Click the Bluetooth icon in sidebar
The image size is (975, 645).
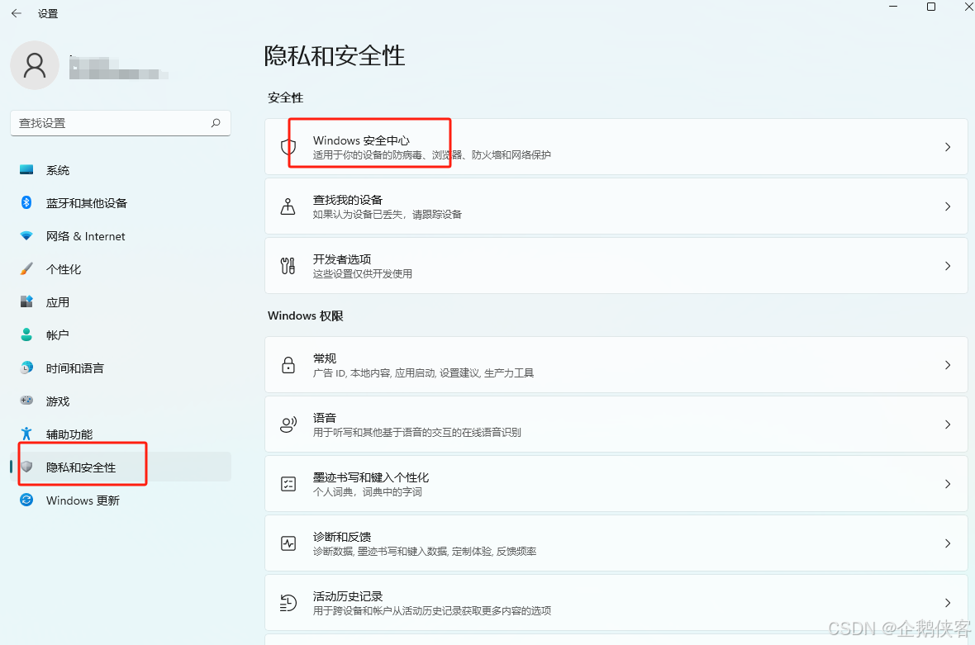pyautogui.click(x=26, y=202)
